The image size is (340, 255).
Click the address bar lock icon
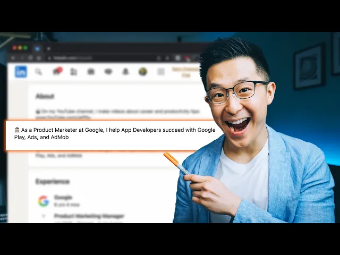click(49, 58)
